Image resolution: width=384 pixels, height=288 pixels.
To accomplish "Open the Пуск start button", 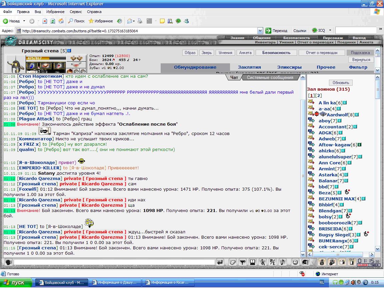I will tap(16, 283).
